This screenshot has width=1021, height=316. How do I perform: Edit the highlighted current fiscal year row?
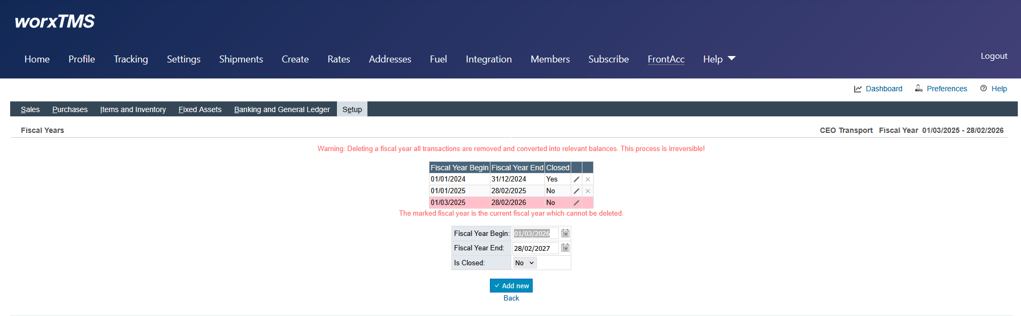pos(577,203)
